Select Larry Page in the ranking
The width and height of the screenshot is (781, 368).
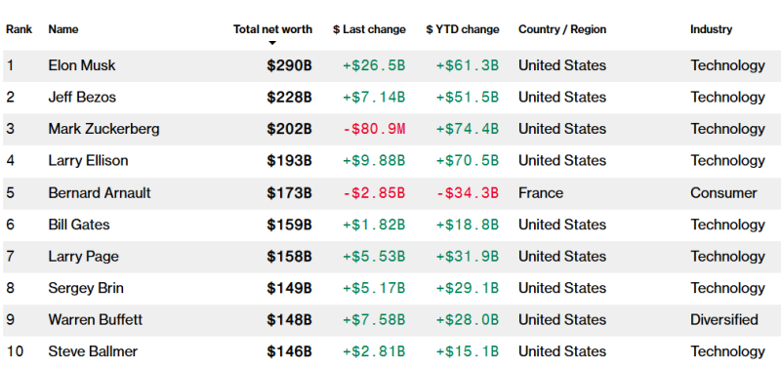(x=84, y=257)
